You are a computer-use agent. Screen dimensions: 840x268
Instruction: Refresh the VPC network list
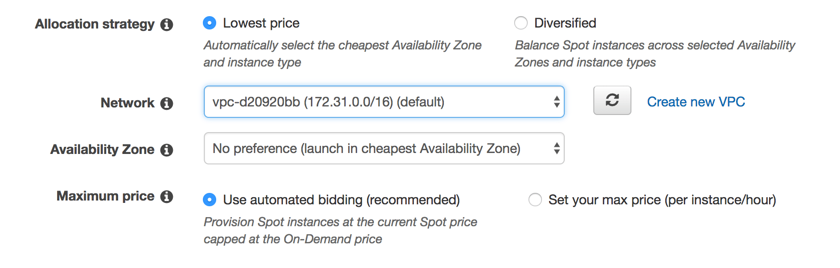(x=612, y=100)
